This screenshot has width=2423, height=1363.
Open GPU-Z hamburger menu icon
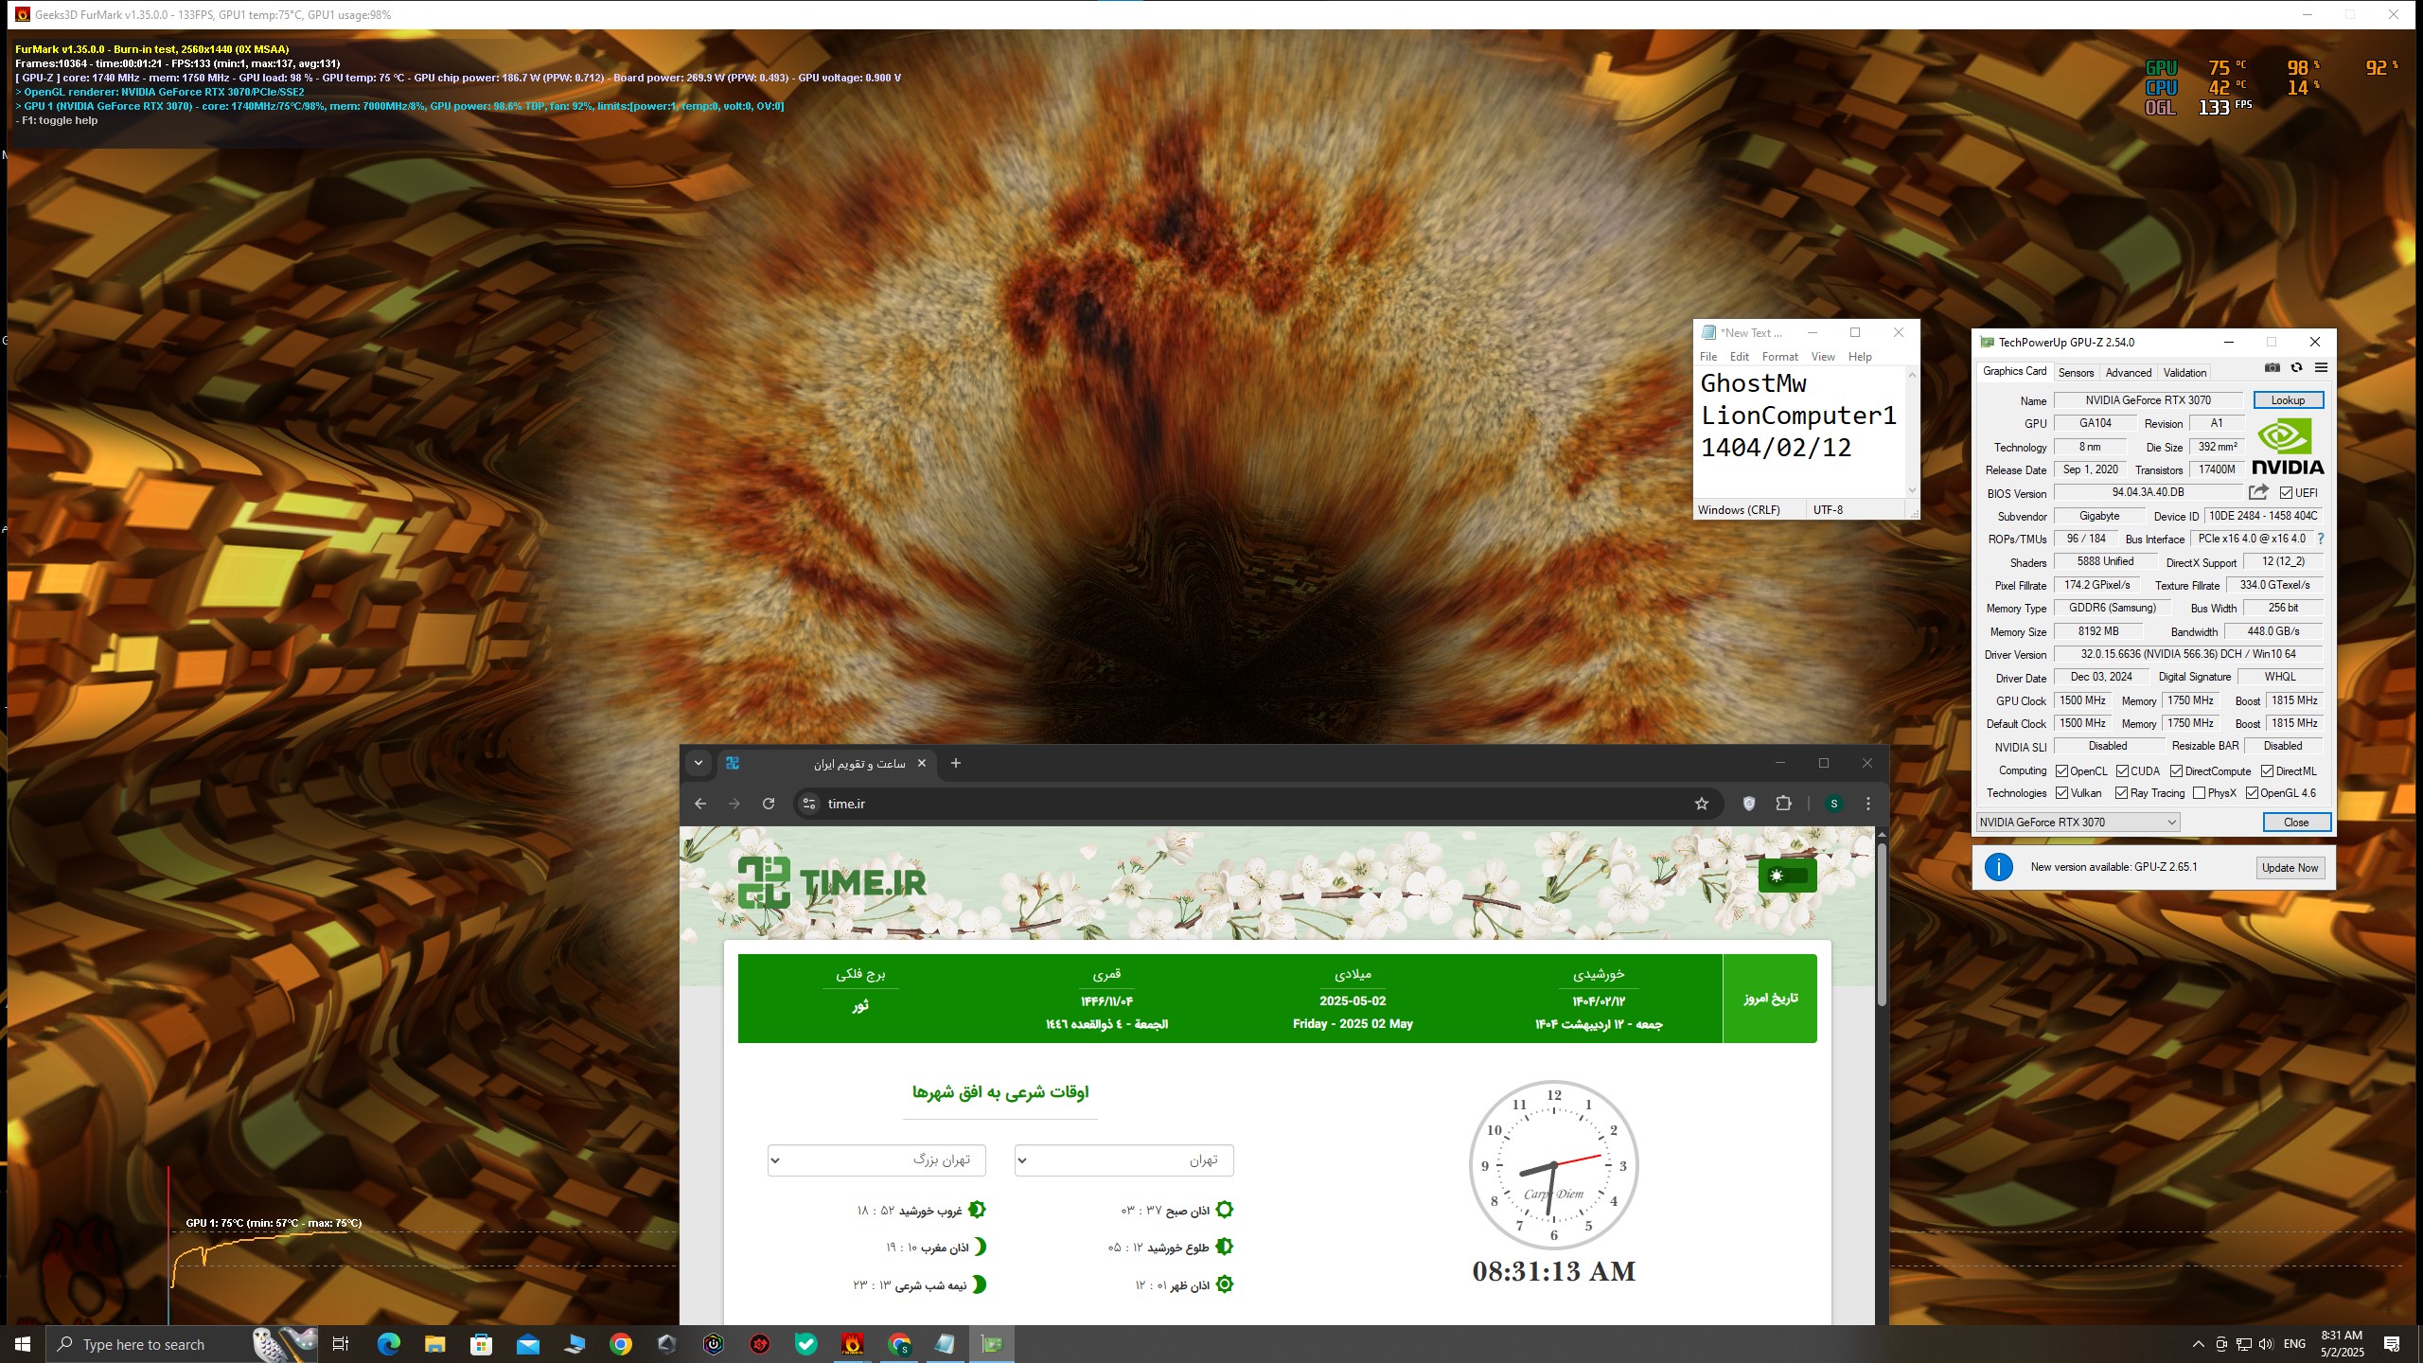(x=2321, y=368)
